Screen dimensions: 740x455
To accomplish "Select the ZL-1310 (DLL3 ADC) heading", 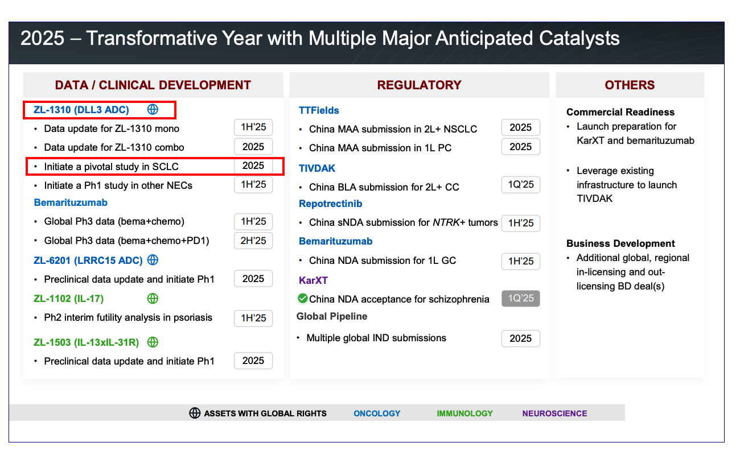I will click(81, 110).
